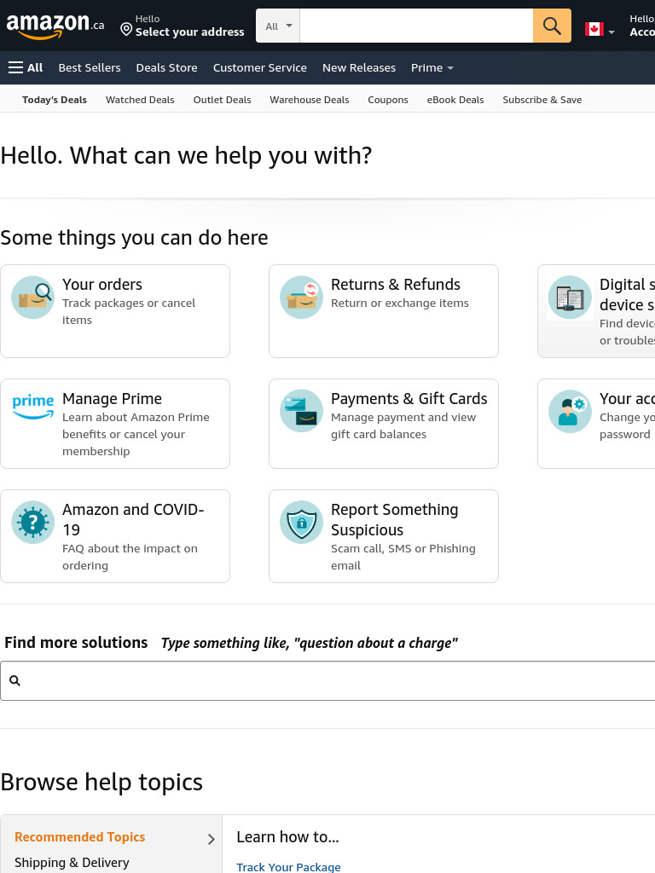
Task: Open the Your orders card title
Action: (x=102, y=285)
